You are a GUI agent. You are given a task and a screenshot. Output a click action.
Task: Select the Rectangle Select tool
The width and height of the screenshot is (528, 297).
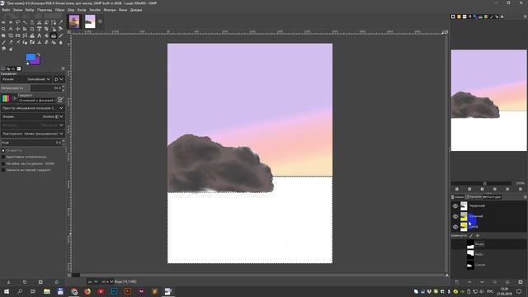(x=3, y=22)
